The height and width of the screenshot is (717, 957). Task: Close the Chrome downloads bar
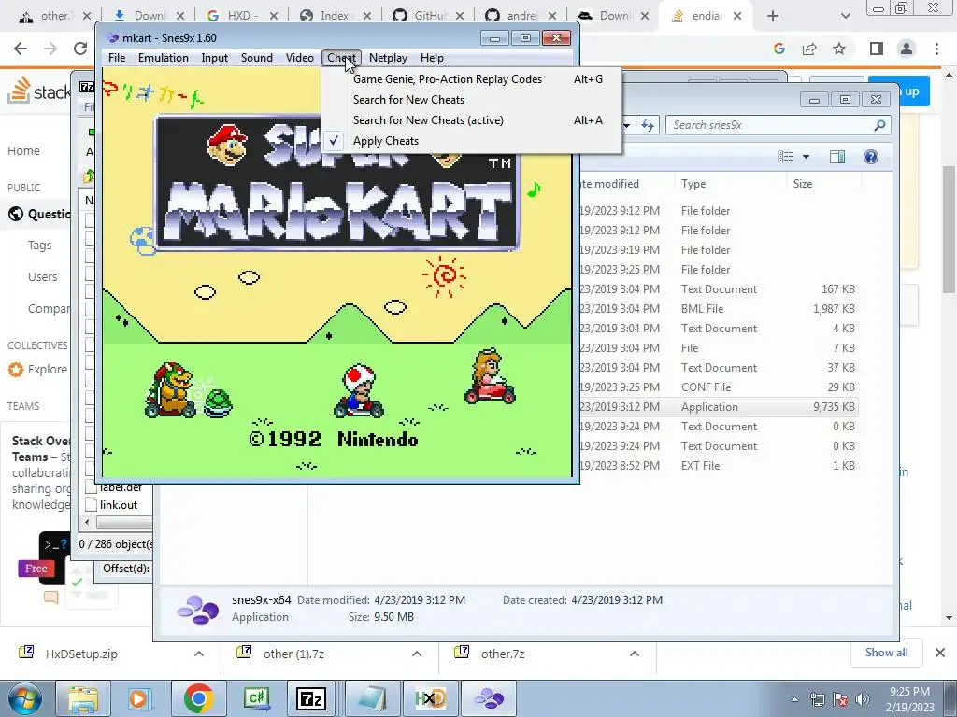pos(940,653)
